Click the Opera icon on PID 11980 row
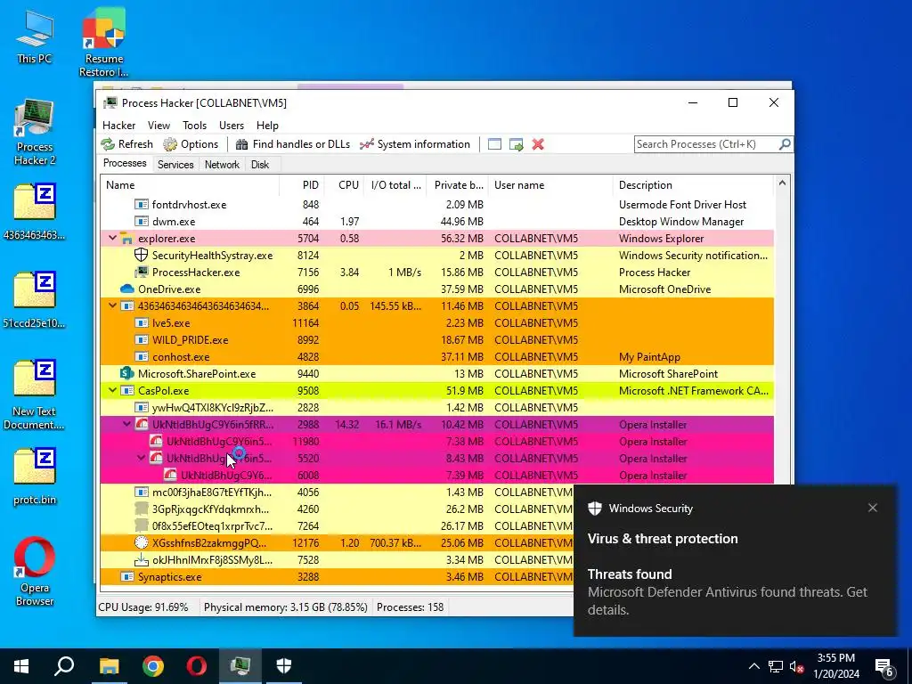The width and height of the screenshot is (912, 684). (155, 442)
